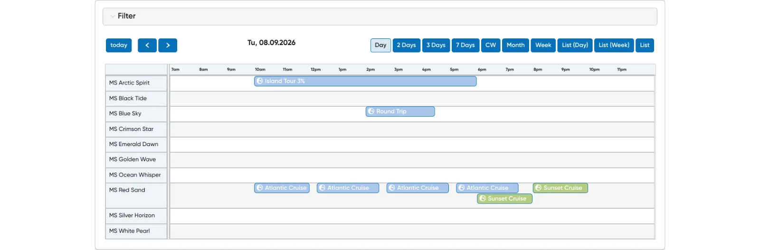Select MS Red Sand row label
Screen dimensions: 760x250
click(136, 195)
